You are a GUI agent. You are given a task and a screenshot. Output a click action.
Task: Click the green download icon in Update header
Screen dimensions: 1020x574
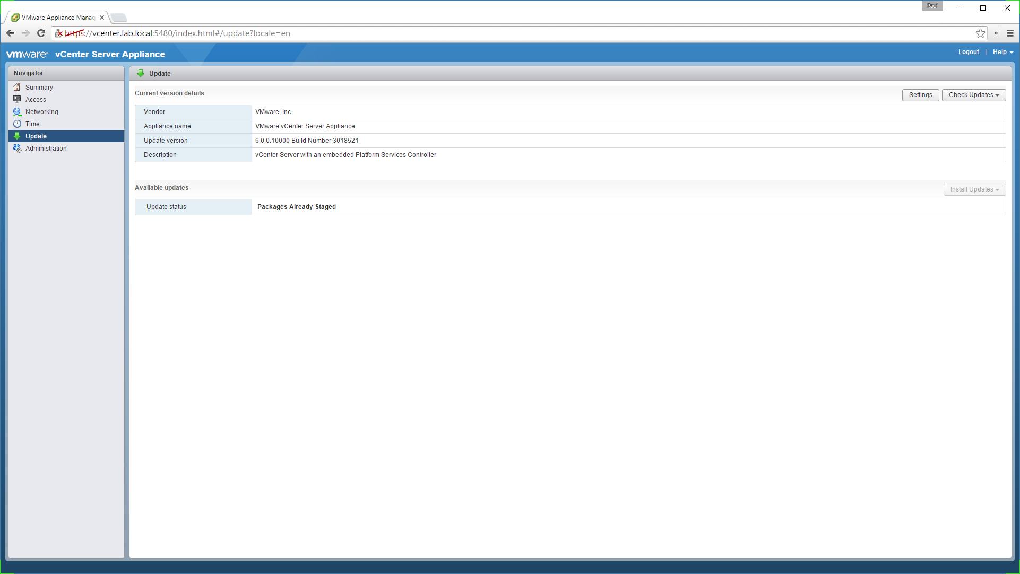tap(141, 73)
